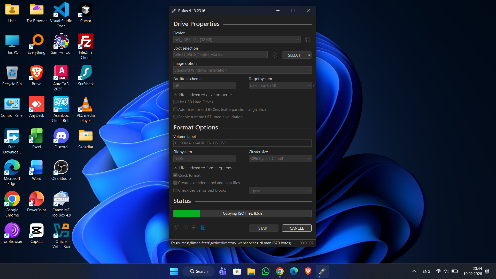Collapse Hide advanced format options
Screen dimensions: 496x279
tap(203, 168)
